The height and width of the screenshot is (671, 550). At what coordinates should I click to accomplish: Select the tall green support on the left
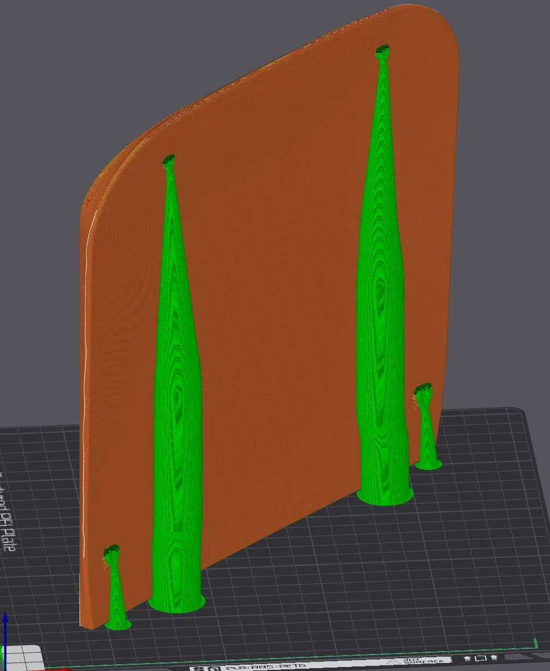coord(177,385)
